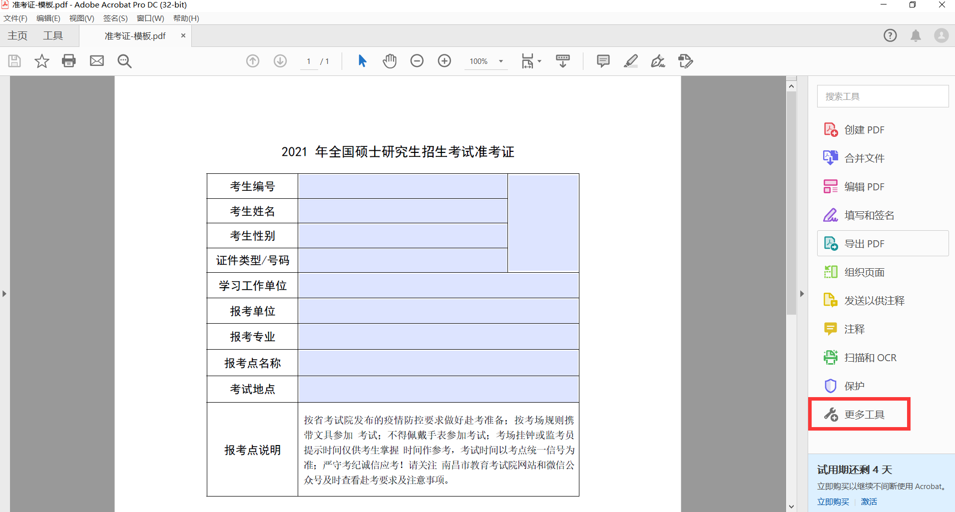Open the user account avatar

(942, 35)
